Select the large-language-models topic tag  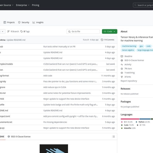click(144, 50)
